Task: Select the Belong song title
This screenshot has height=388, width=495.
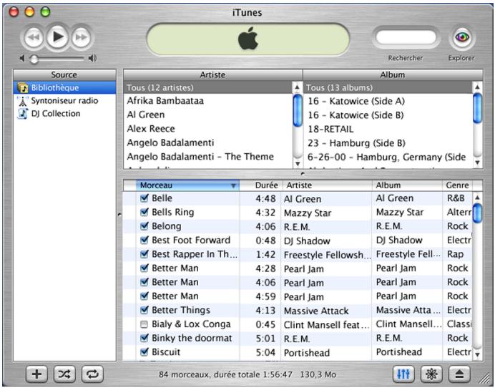Action: pos(167,226)
